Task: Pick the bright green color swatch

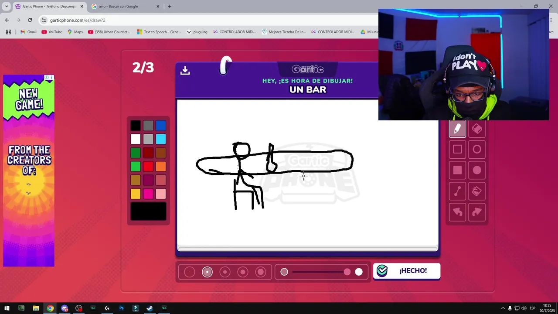Action: pyautogui.click(x=136, y=166)
